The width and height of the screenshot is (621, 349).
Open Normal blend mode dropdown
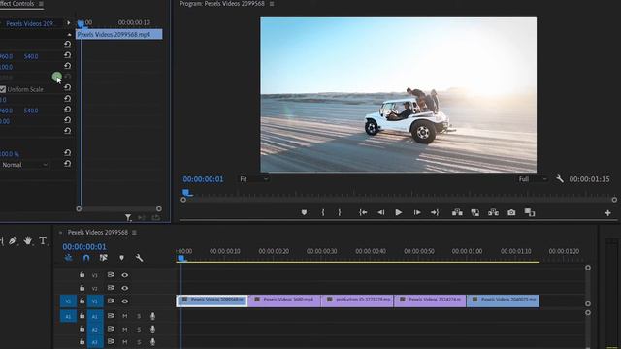[x=24, y=165]
